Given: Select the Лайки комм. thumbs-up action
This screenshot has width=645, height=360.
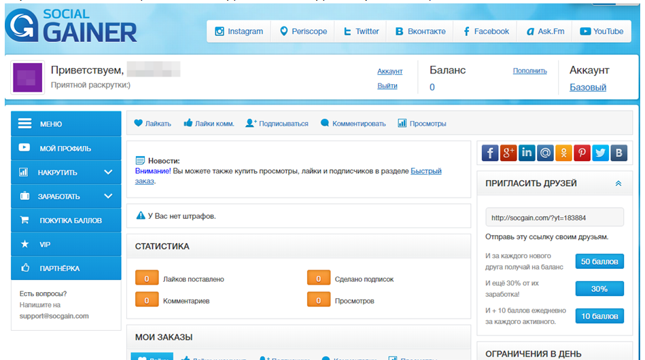Looking at the screenshot, I should point(209,124).
